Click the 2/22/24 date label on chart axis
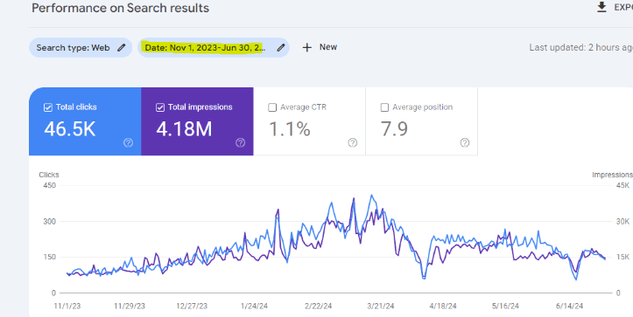 (x=317, y=307)
